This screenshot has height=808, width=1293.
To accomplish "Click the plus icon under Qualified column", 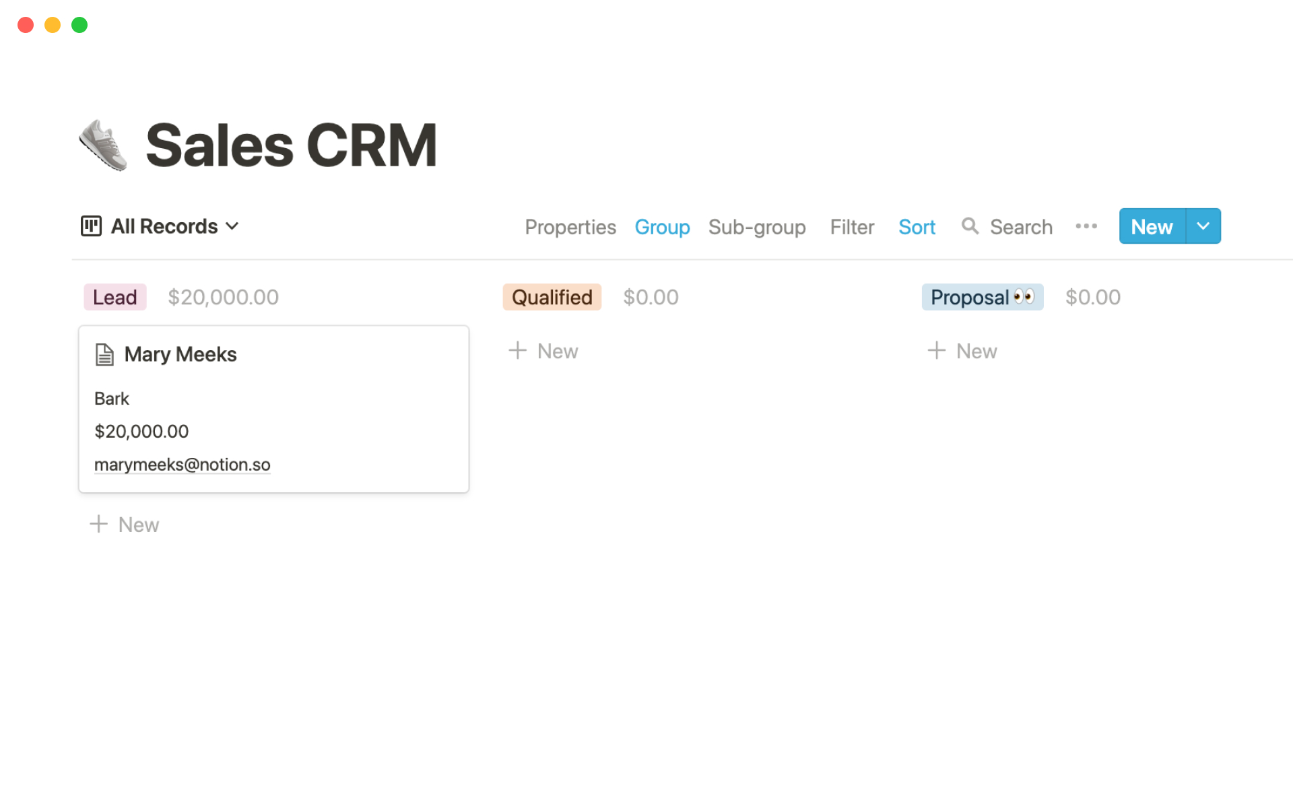I will pyautogui.click(x=517, y=351).
